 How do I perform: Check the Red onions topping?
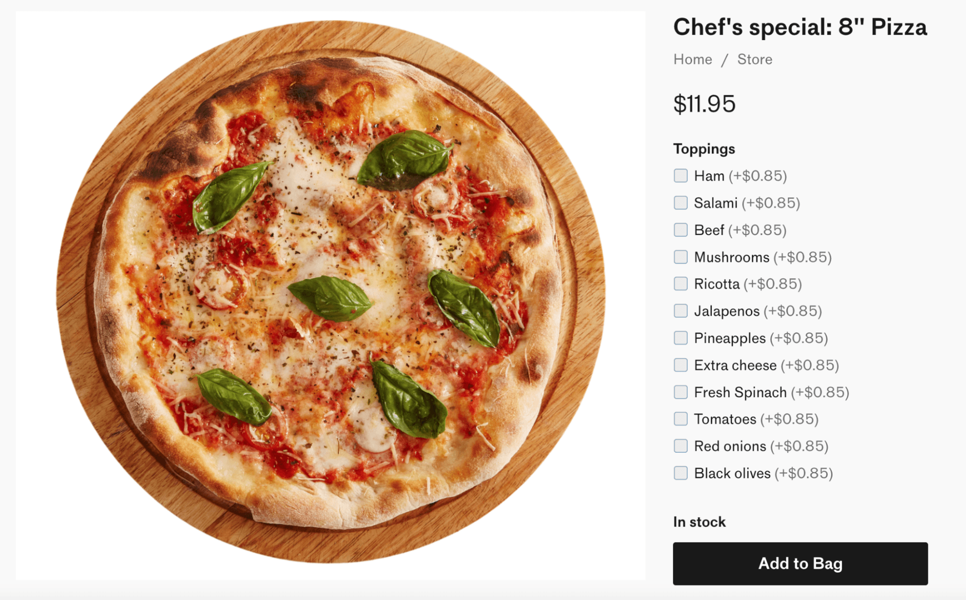(x=681, y=446)
